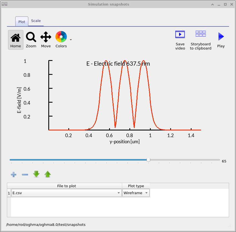Add a plot row with plus icon
Screen dimensions: 236x232
pyautogui.click(x=14, y=174)
